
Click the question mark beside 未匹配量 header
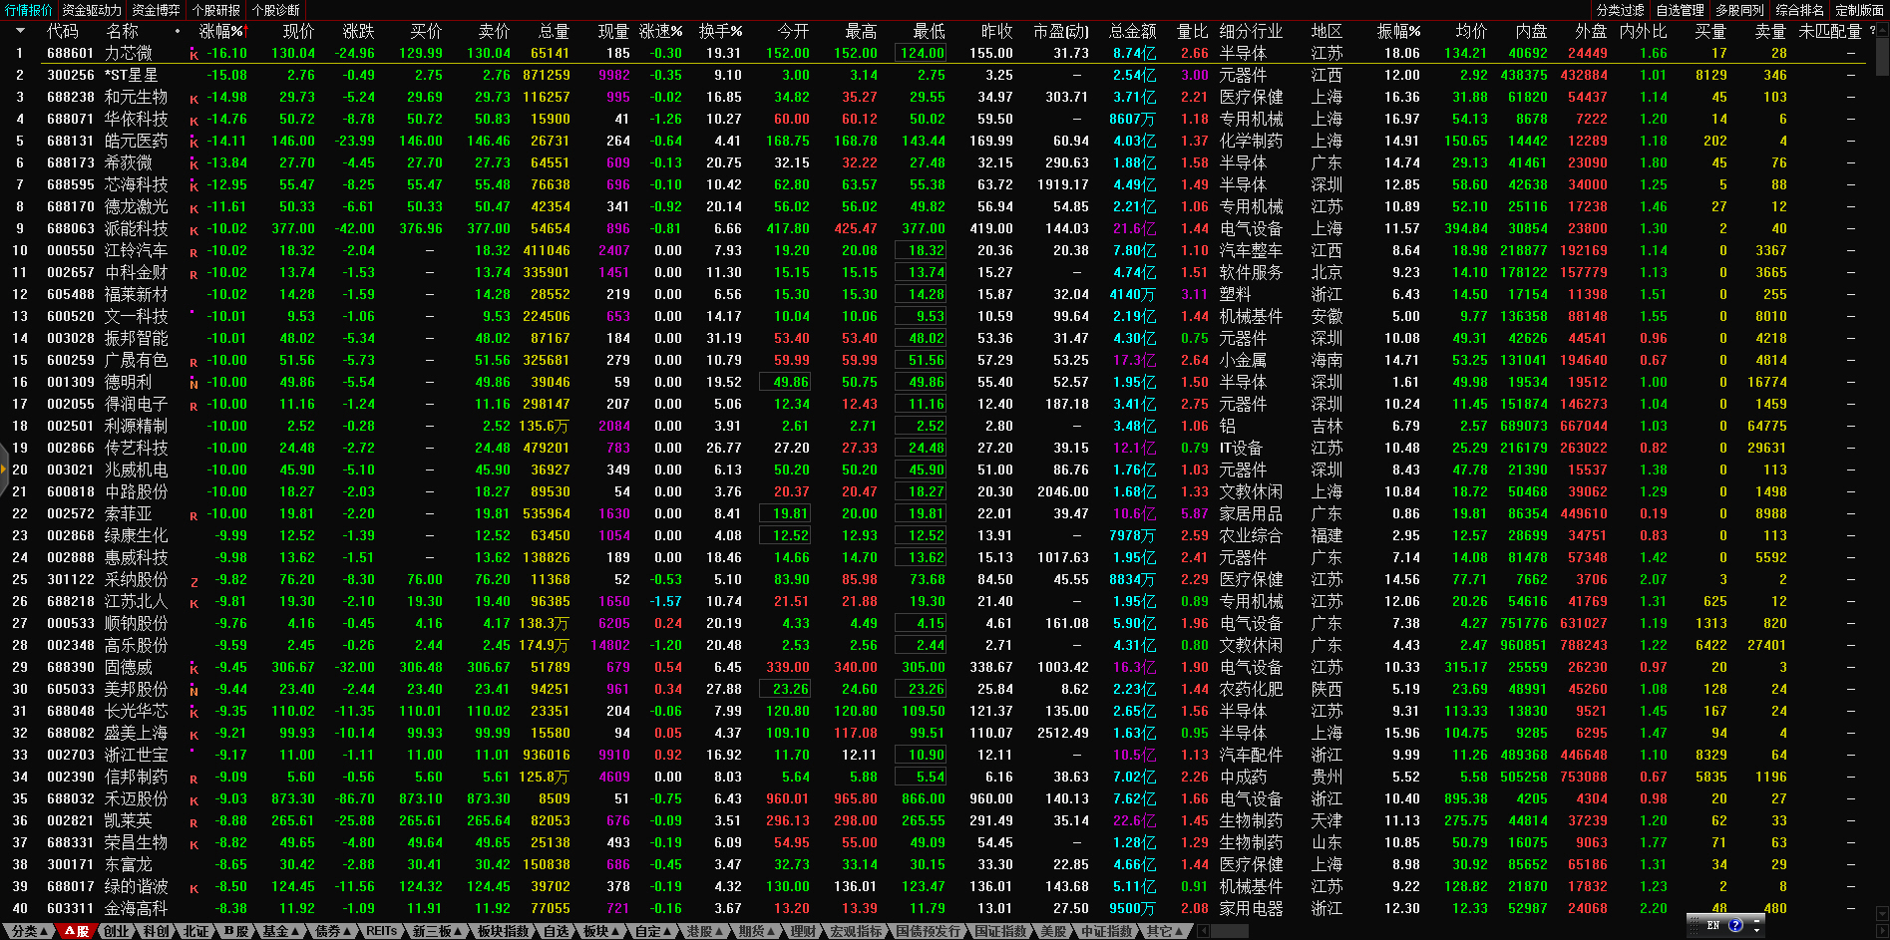(x=1872, y=31)
